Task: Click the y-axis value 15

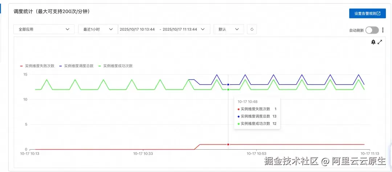Action: [25, 74]
